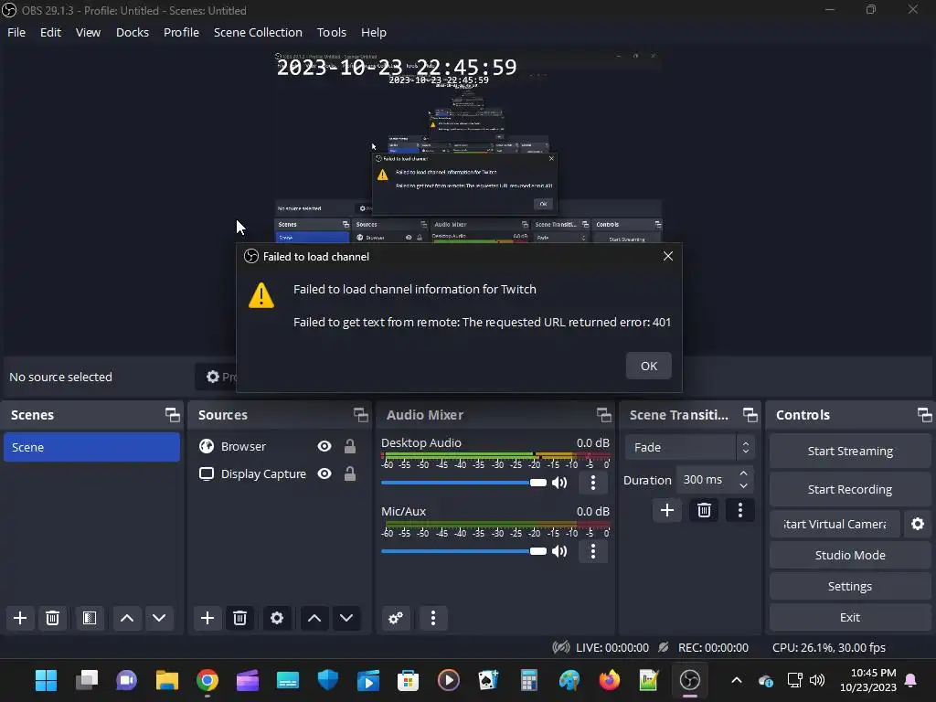Screen dimensions: 936x702
Task: Select the Display Capture source
Action: (x=263, y=474)
